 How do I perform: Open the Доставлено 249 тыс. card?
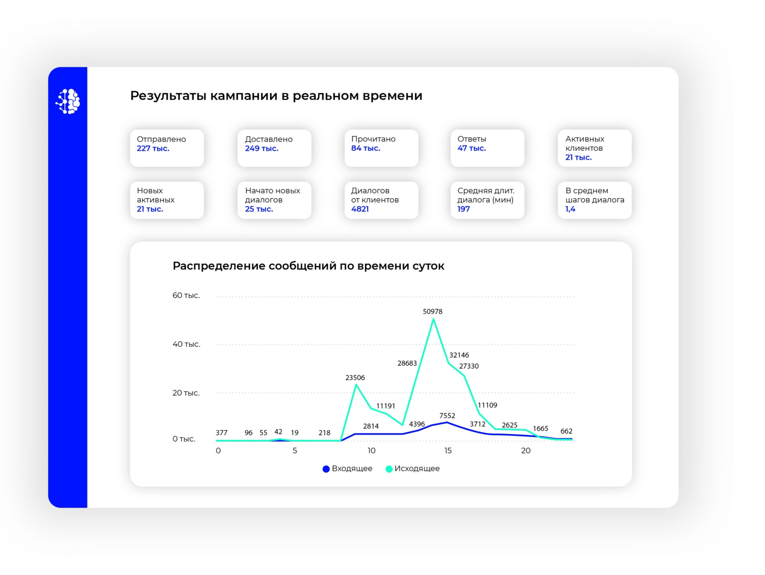point(274,148)
